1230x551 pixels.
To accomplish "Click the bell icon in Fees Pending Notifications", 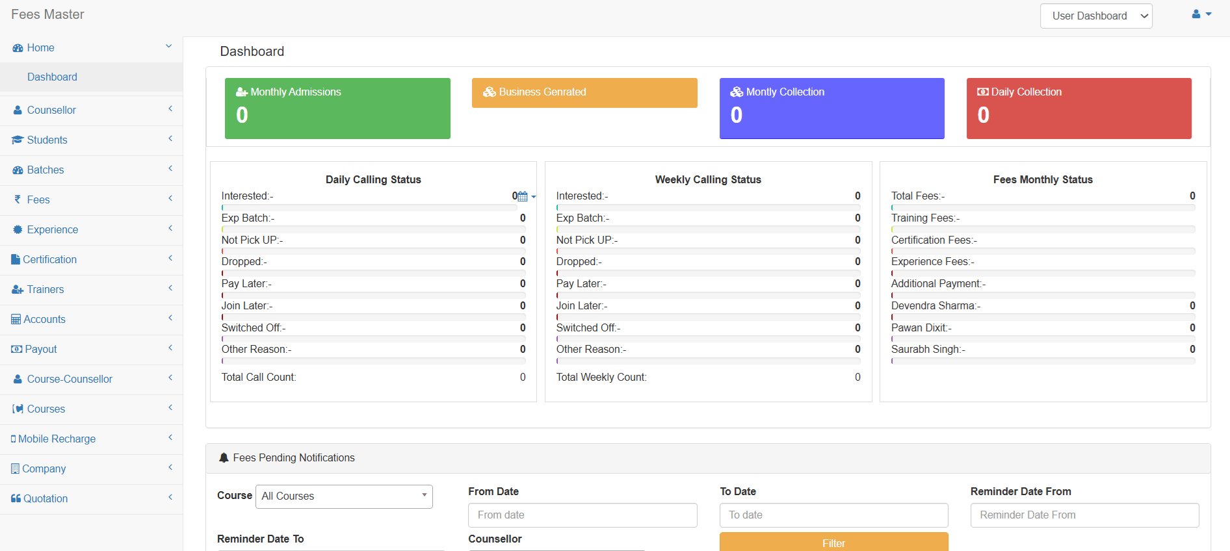I will point(224,457).
